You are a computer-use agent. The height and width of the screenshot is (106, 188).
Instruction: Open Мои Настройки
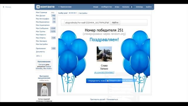coord(42,44)
